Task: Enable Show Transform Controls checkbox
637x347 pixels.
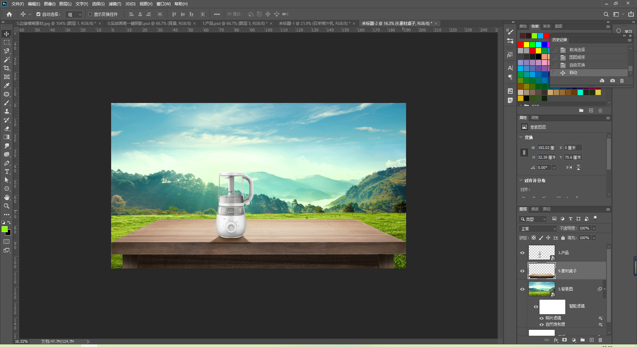Action: [90, 14]
